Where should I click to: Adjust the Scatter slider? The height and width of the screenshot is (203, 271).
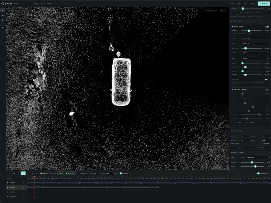click(243, 71)
